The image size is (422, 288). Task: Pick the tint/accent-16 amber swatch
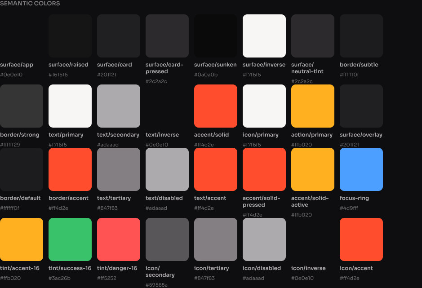(22, 239)
